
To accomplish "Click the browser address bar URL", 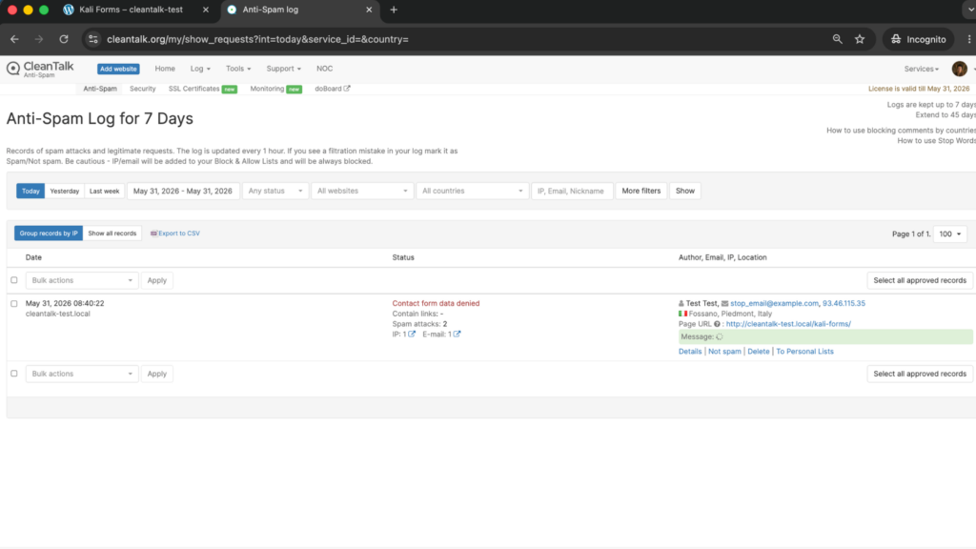I will click(x=257, y=39).
